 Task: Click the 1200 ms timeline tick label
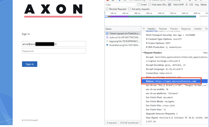click(173, 13)
